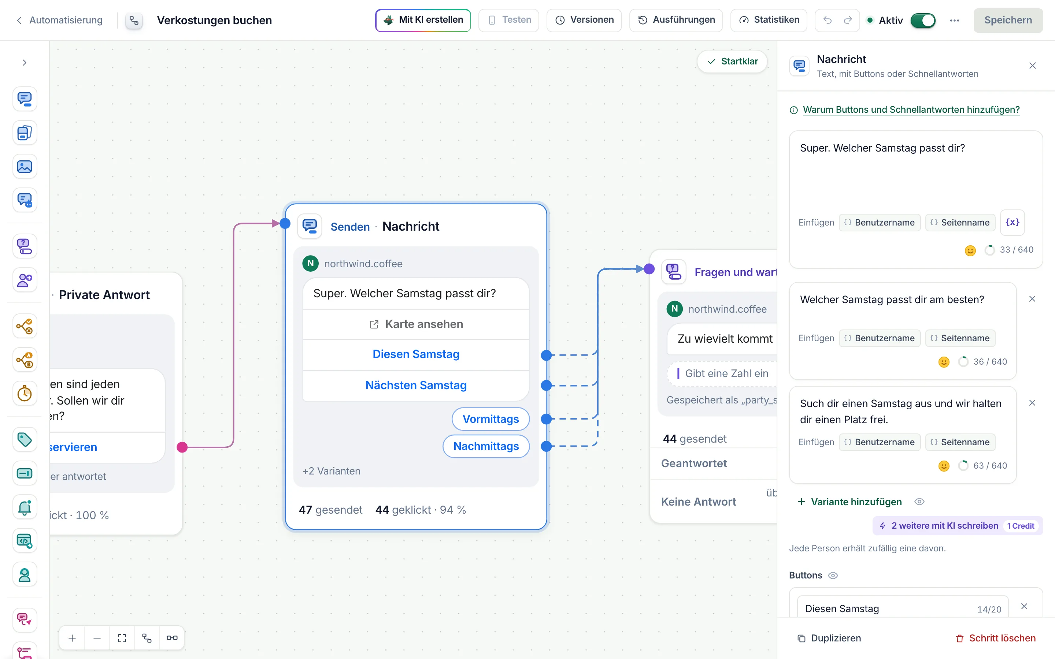This screenshot has width=1055, height=659.
Task: Add a Message step from sidebar
Action: coord(25,99)
